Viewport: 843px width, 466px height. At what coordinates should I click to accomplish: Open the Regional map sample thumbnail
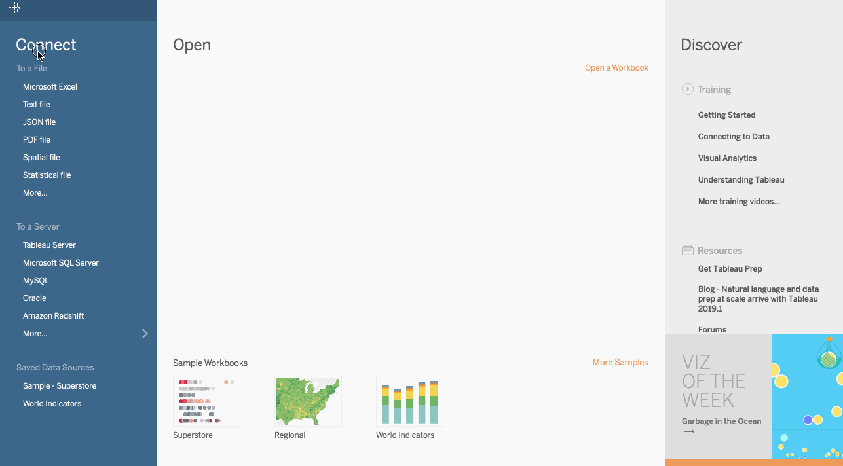click(308, 401)
